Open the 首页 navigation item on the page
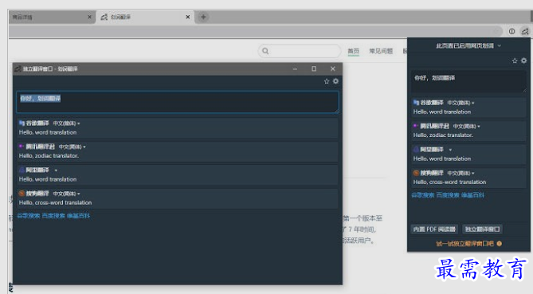This screenshot has height=294, width=533. pos(353,51)
